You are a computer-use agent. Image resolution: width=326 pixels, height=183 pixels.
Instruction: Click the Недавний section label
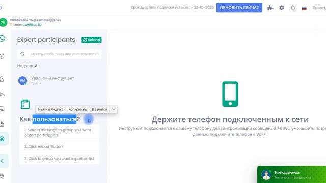pos(27,66)
